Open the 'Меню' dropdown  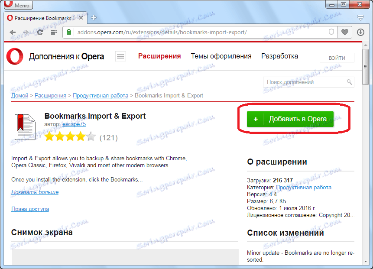click(x=17, y=5)
